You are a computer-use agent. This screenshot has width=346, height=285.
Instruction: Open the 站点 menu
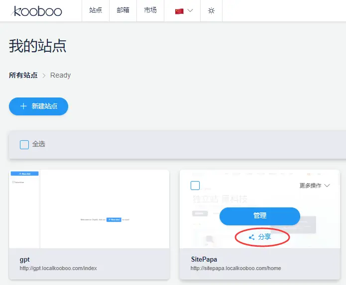click(96, 10)
